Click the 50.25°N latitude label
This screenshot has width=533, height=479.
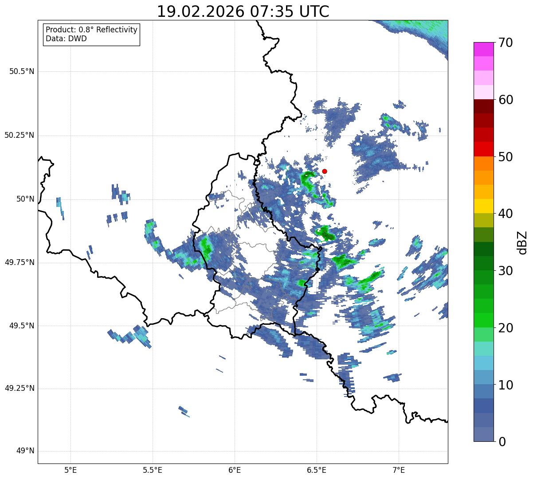[x=19, y=135]
